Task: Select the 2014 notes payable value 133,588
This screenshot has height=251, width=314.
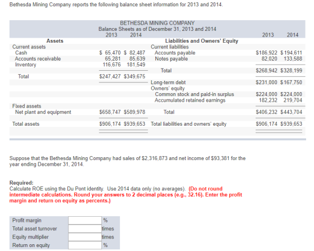Action: [293, 59]
